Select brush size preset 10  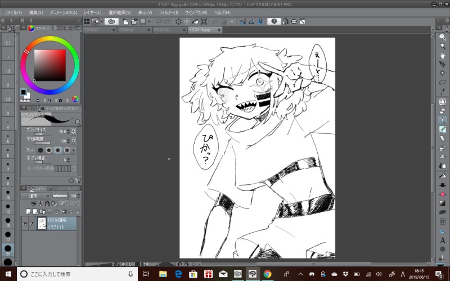(x=8, y=194)
